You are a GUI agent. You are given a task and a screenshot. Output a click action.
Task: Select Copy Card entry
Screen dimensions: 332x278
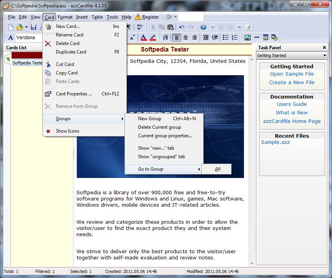pyautogui.click(x=85, y=73)
